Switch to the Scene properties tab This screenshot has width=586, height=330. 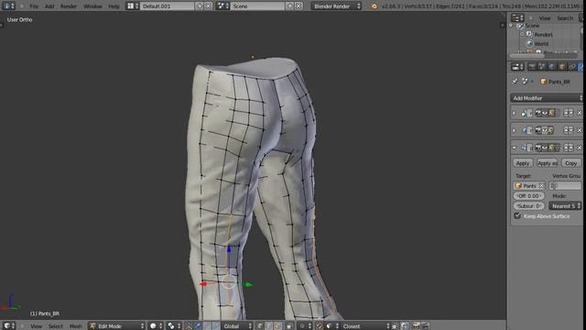(x=541, y=67)
